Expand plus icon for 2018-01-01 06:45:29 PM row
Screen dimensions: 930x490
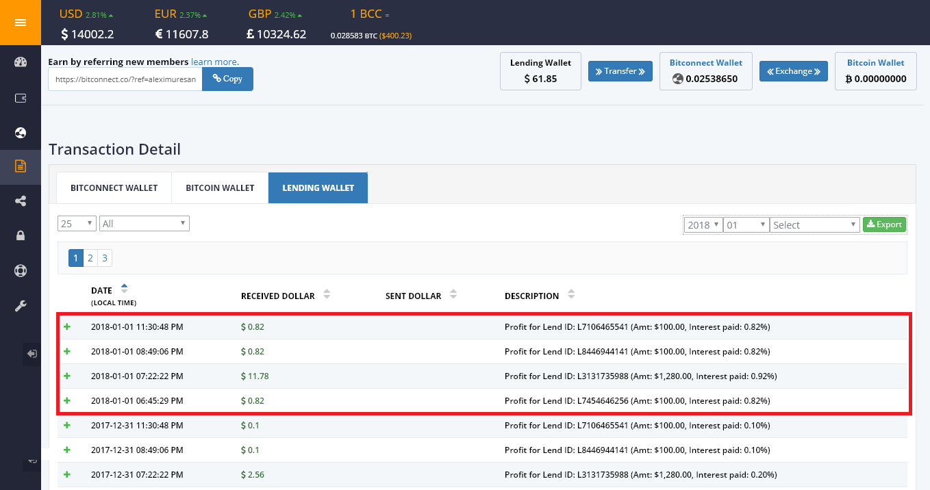click(x=67, y=401)
